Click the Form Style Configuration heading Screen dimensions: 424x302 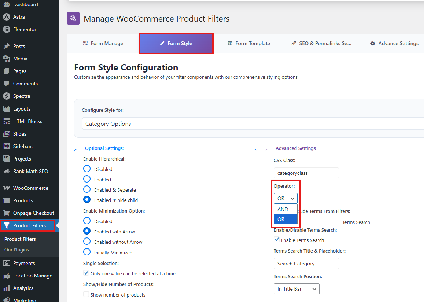126,67
